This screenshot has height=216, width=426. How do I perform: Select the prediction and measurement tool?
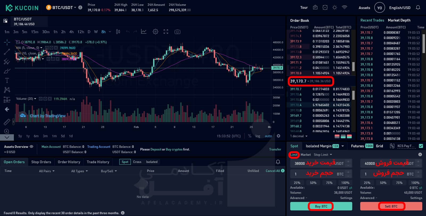[7, 100]
